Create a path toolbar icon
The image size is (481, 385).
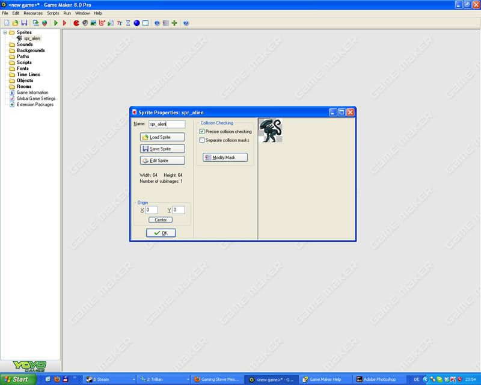tap(102, 23)
